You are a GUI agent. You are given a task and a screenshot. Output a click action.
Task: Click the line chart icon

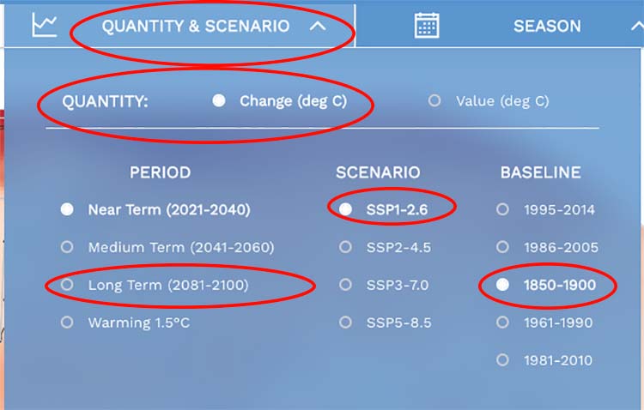click(x=44, y=25)
